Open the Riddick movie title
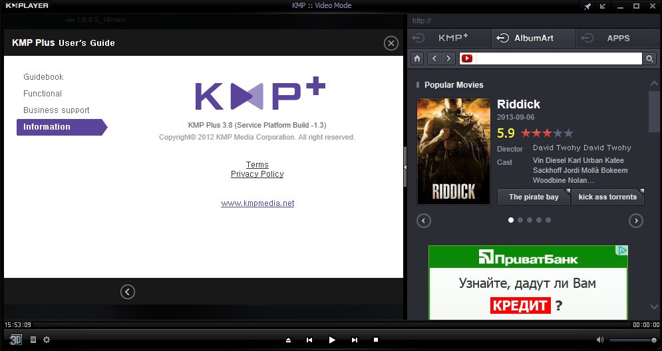 point(518,104)
